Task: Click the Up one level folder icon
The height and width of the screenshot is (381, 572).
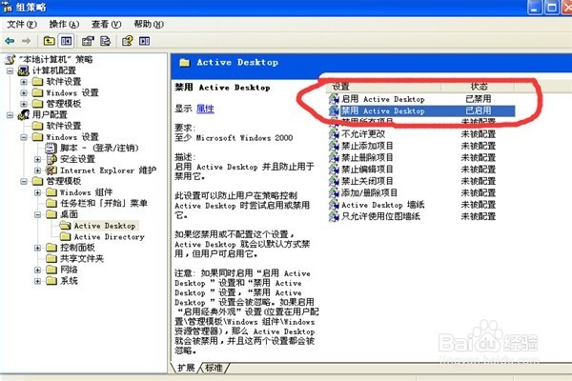Action: (x=49, y=41)
